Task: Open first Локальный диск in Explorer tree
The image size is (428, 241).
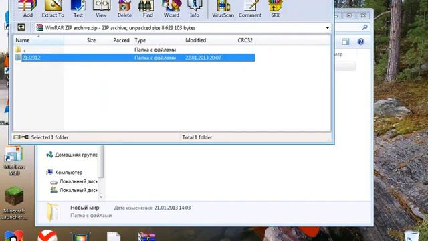Action: 74,181
